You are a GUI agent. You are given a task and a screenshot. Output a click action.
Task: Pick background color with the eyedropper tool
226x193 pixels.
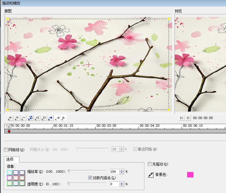(151, 175)
